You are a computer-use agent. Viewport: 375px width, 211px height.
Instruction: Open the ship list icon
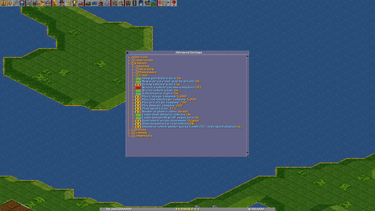point(101,3)
